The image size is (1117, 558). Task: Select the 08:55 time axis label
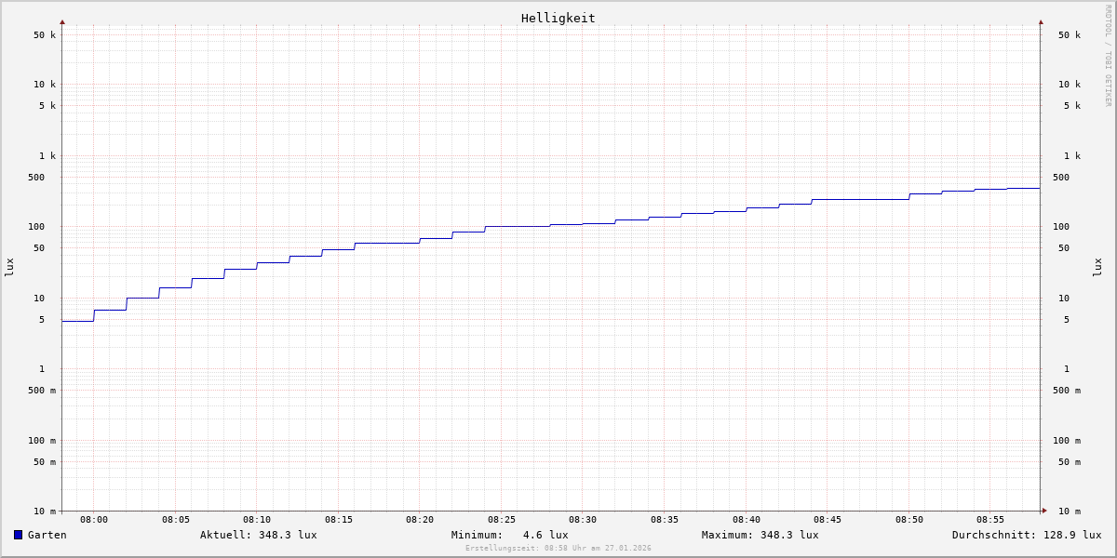click(990, 520)
